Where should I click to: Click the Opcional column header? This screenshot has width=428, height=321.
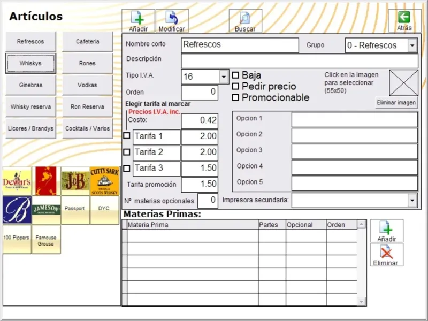click(306, 225)
